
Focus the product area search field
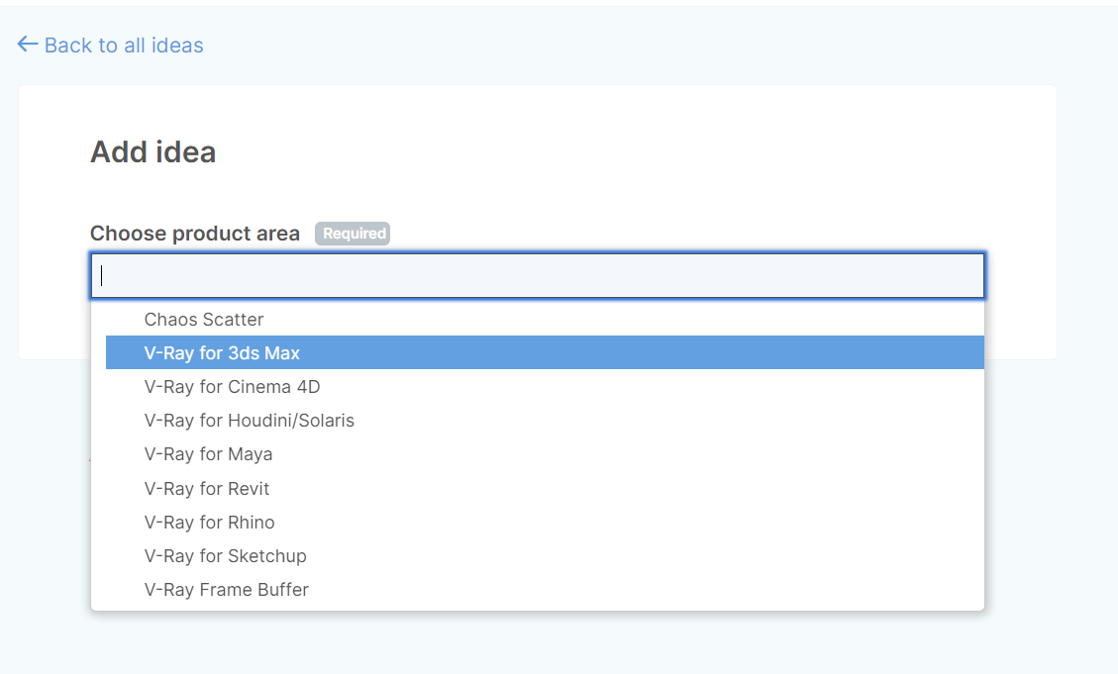point(538,275)
